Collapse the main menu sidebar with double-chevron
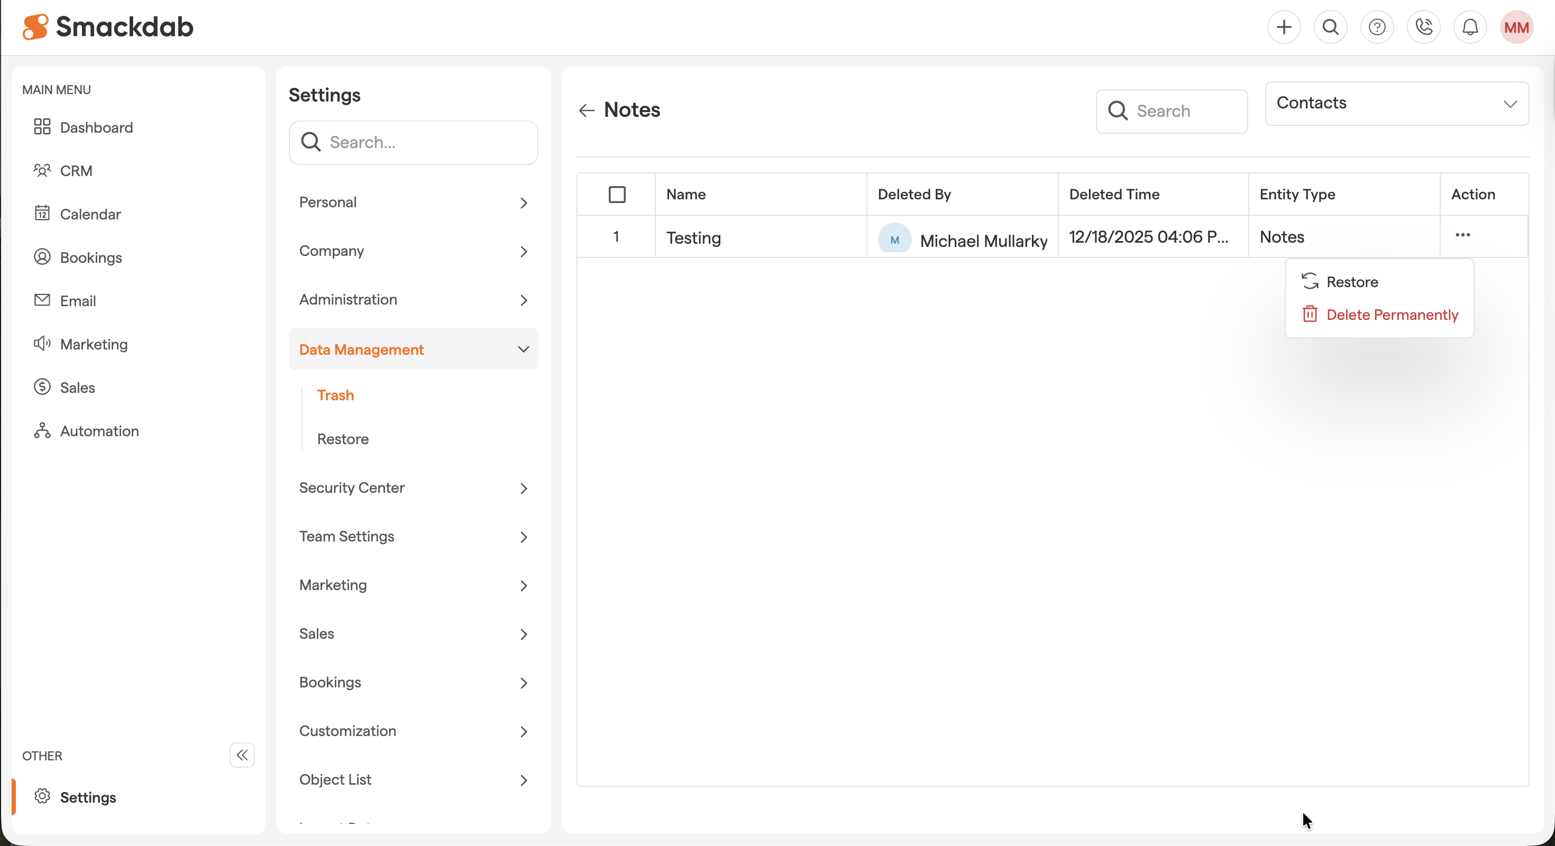 pos(242,755)
